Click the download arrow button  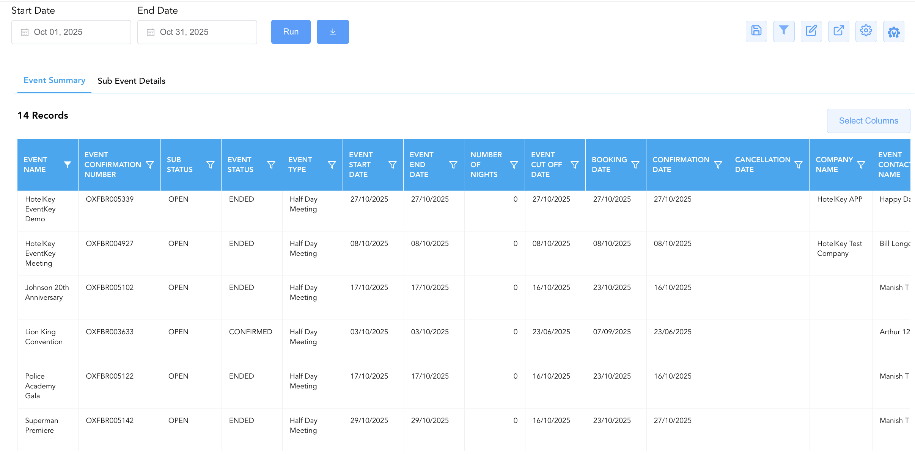[333, 32]
